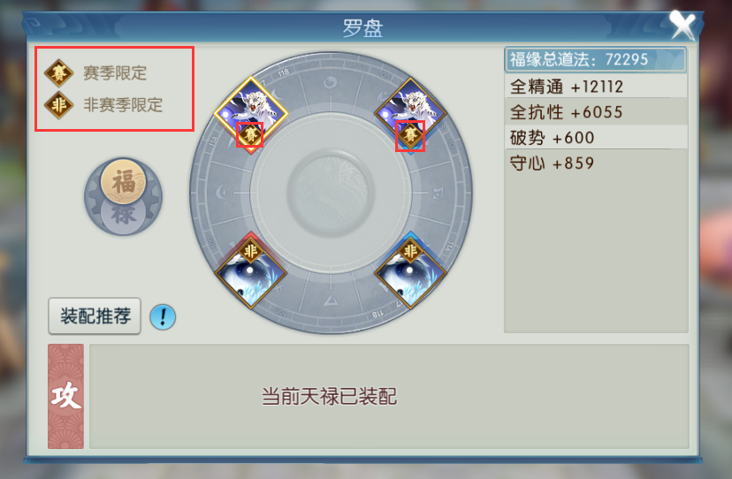Click the blue exclamation info icon
732x479 pixels.
(163, 317)
